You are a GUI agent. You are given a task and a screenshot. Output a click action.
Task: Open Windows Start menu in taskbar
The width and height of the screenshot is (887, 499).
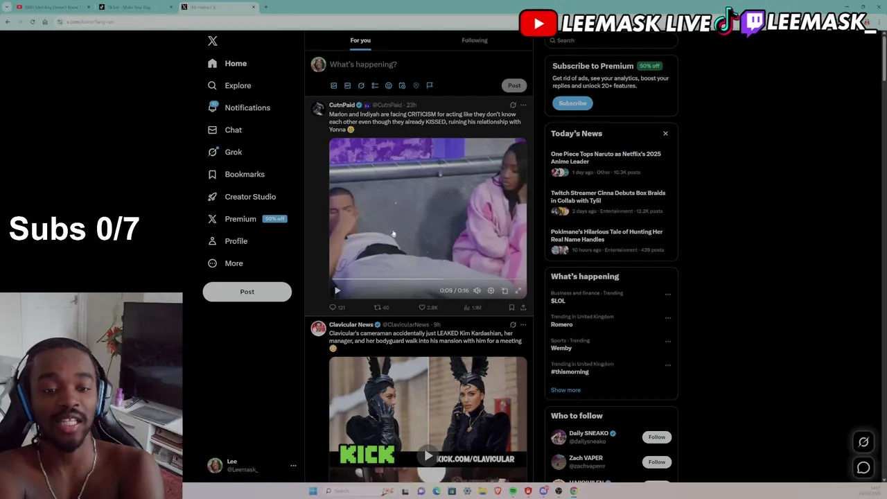coord(313,491)
